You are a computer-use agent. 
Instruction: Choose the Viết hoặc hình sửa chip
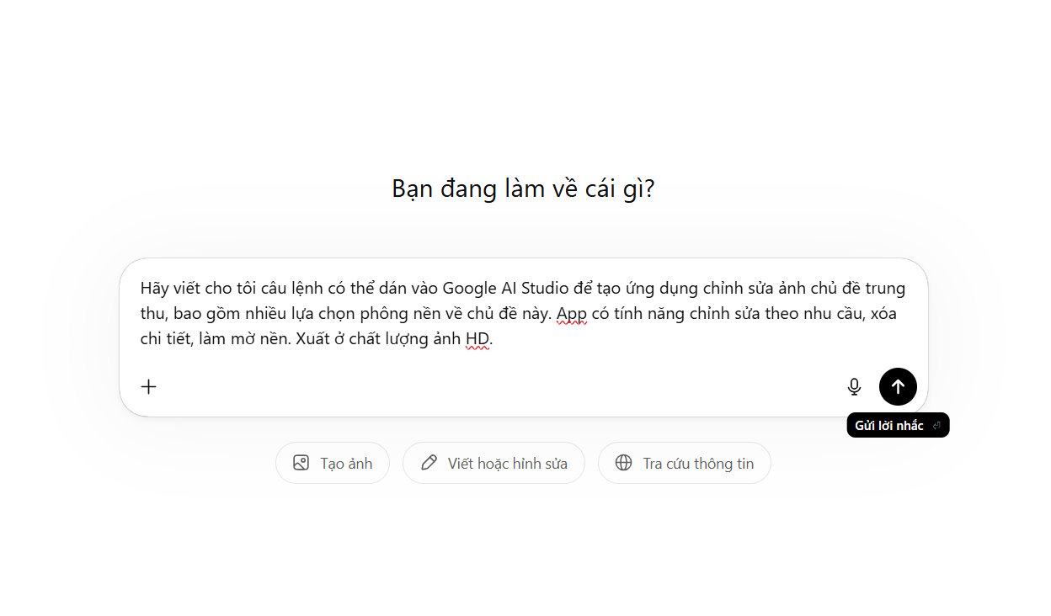493,463
